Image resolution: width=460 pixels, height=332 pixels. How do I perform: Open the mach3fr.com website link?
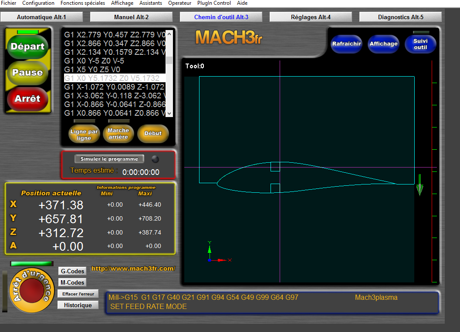[x=133, y=268]
